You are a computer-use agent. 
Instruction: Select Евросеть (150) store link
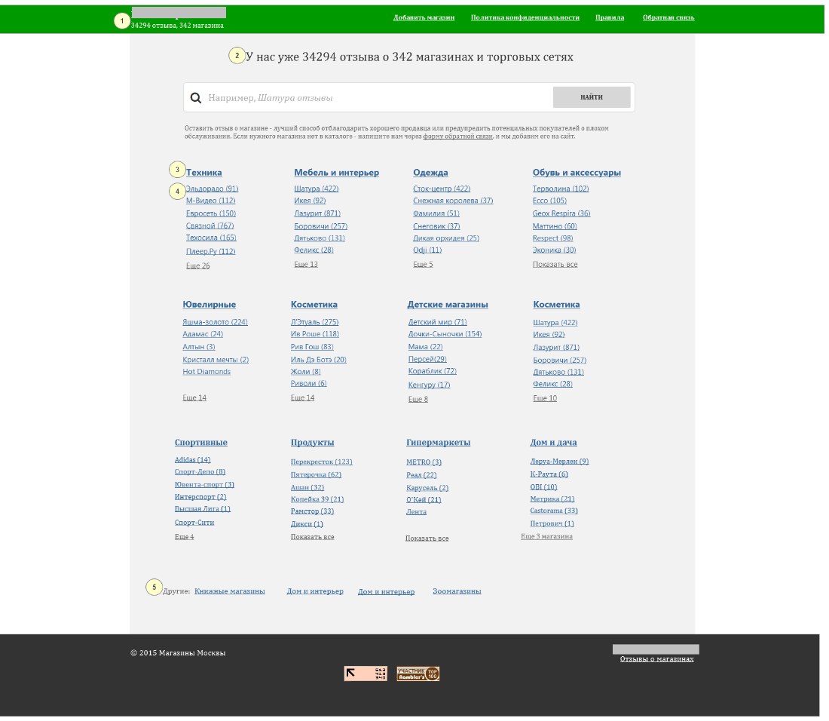[210, 213]
